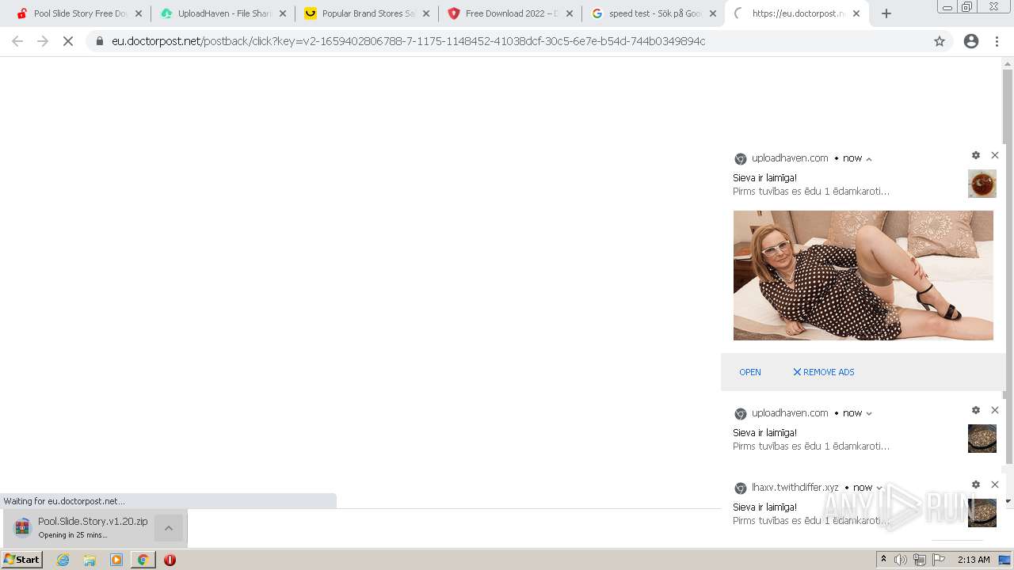Dismiss the lhaxv.twithdiffer.xyz notification
Viewport: 1014px width, 570px height.
click(x=995, y=484)
